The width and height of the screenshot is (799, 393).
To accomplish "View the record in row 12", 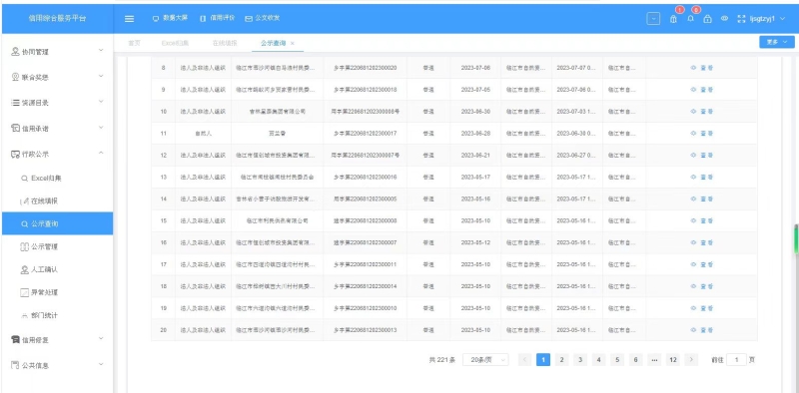I will pyautogui.click(x=702, y=156).
